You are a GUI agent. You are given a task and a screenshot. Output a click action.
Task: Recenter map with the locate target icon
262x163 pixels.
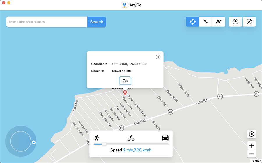tap(252, 134)
